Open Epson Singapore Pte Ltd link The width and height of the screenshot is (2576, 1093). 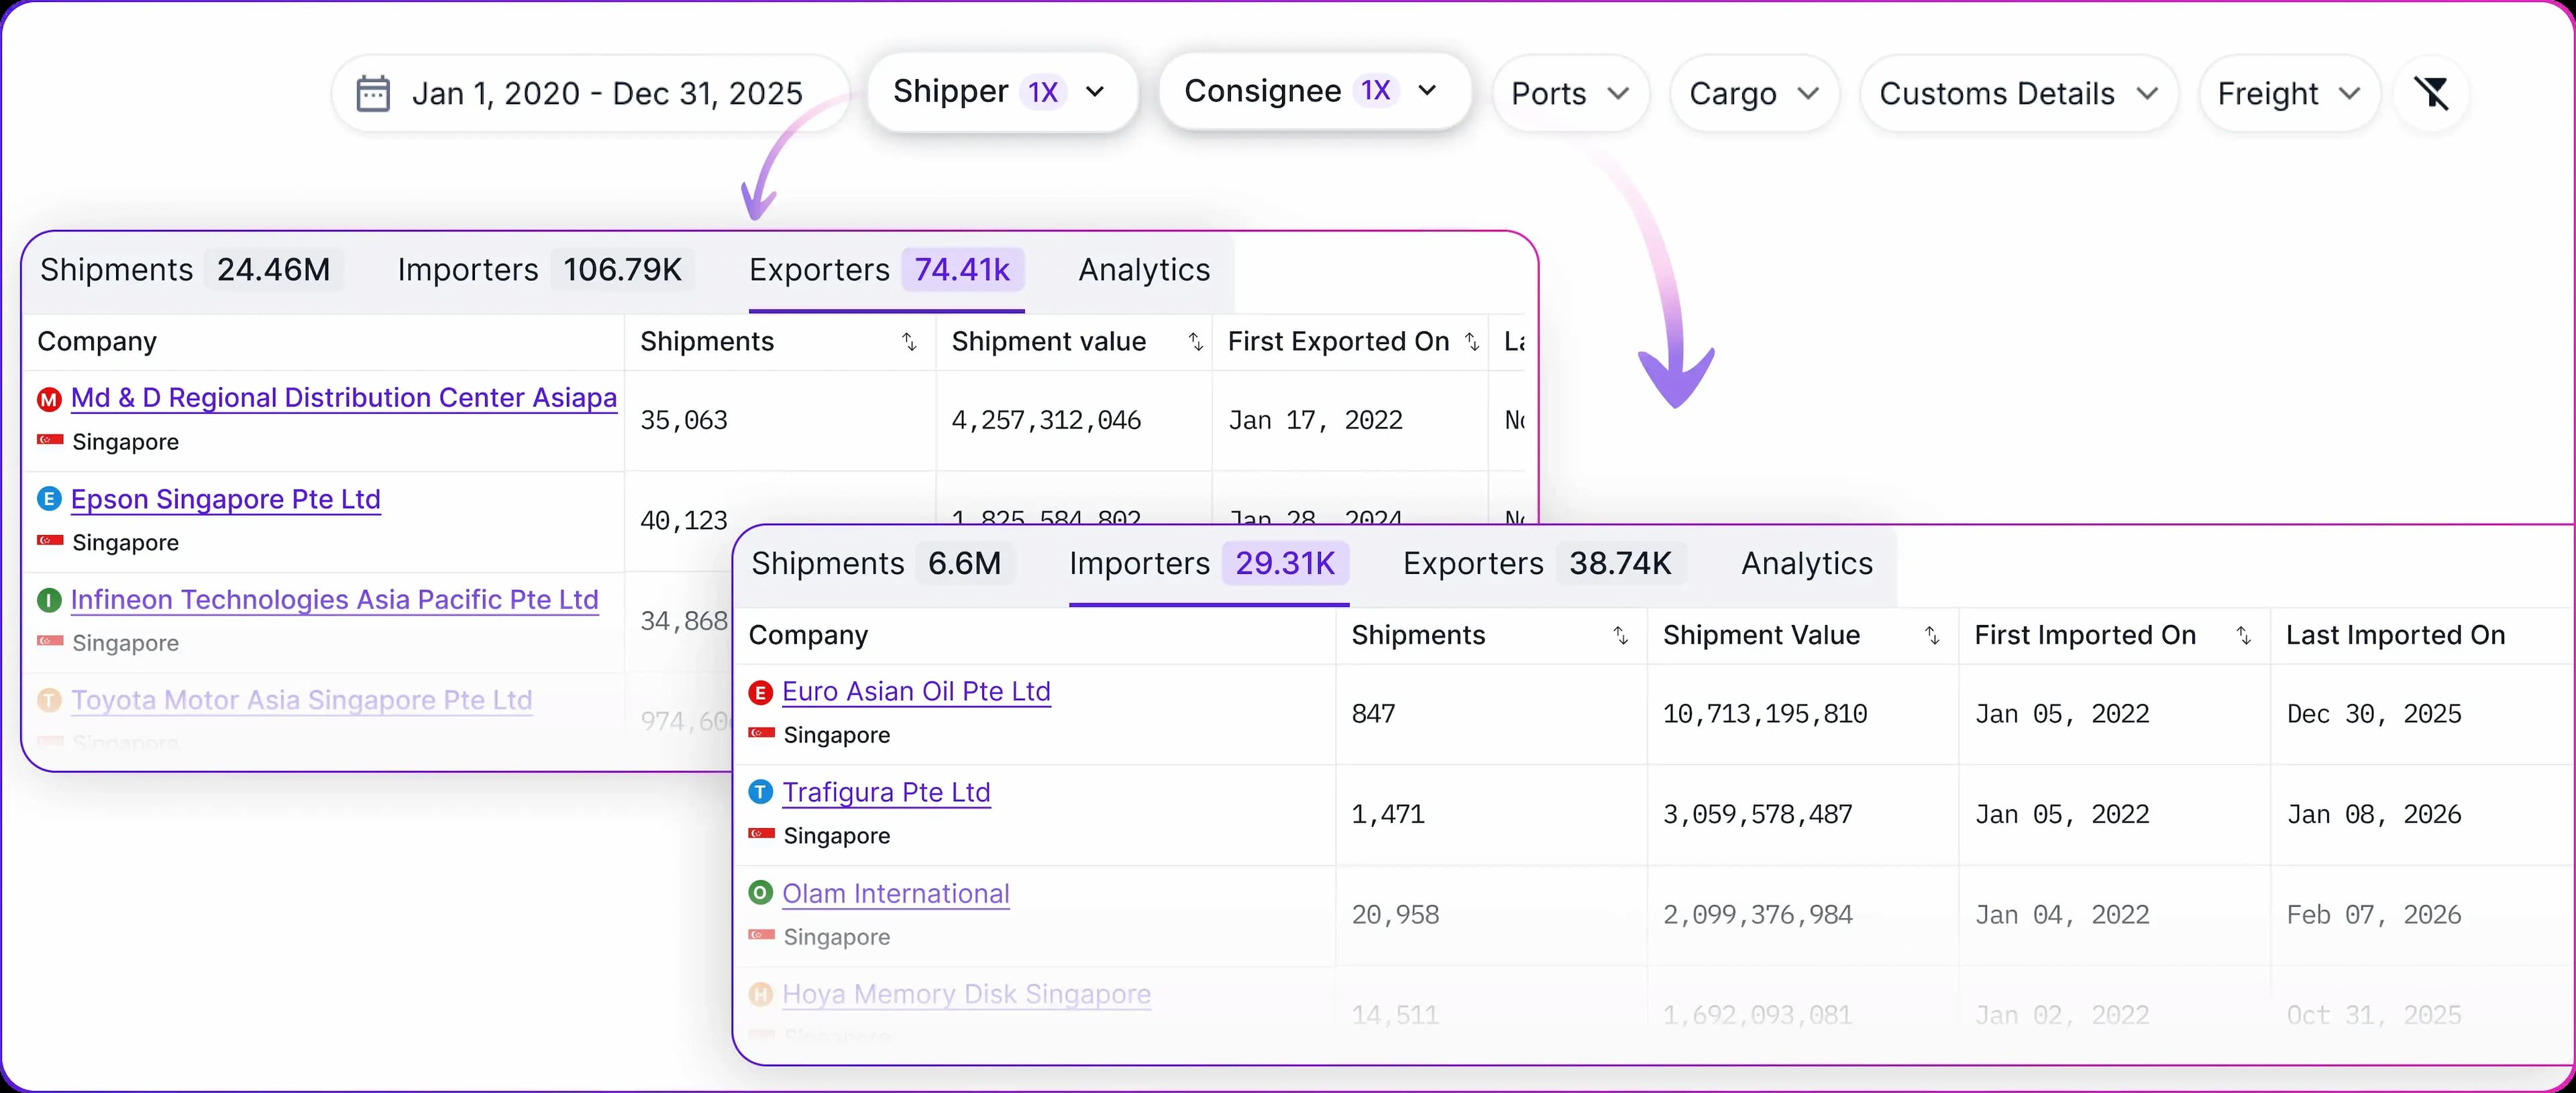click(x=225, y=499)
